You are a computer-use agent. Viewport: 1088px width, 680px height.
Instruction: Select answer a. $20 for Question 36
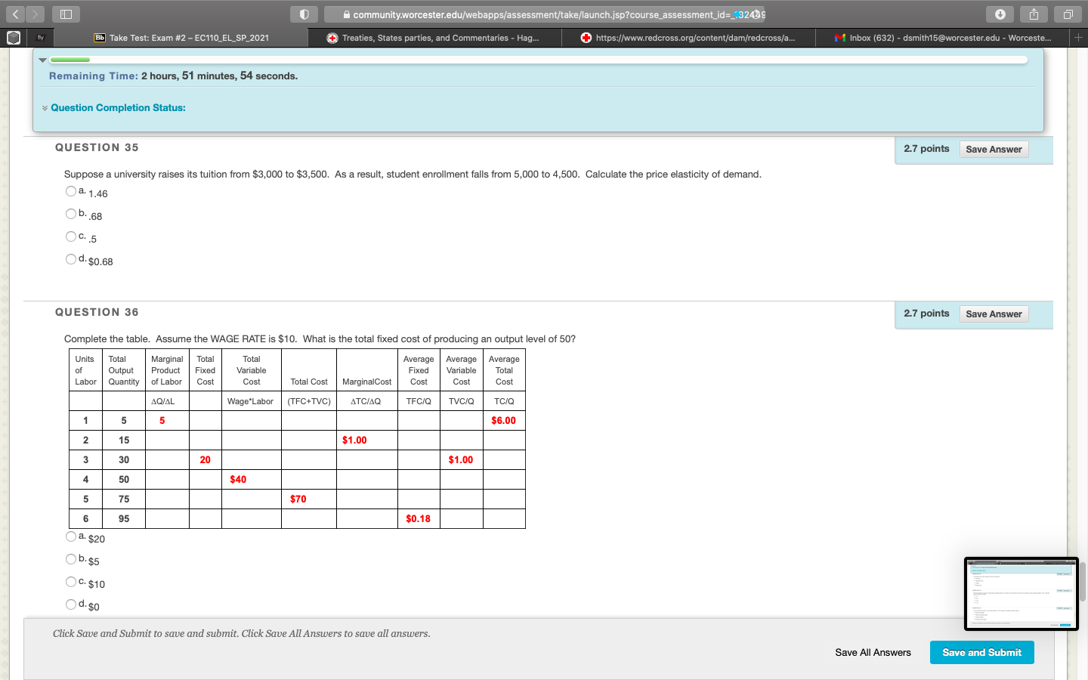pyautogui.click(x=71, y=536)
